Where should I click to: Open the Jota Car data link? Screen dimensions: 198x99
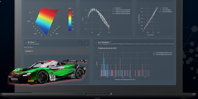click(37, 44)
